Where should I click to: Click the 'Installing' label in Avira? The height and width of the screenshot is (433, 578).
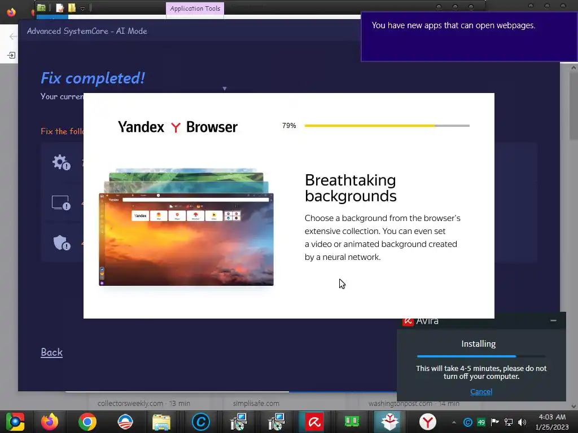tap(479, 343)
